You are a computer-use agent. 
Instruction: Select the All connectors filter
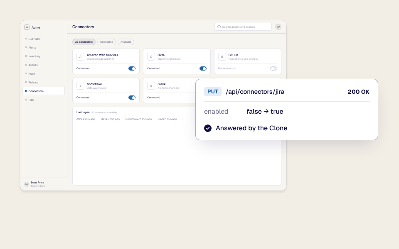pos(84,42)
